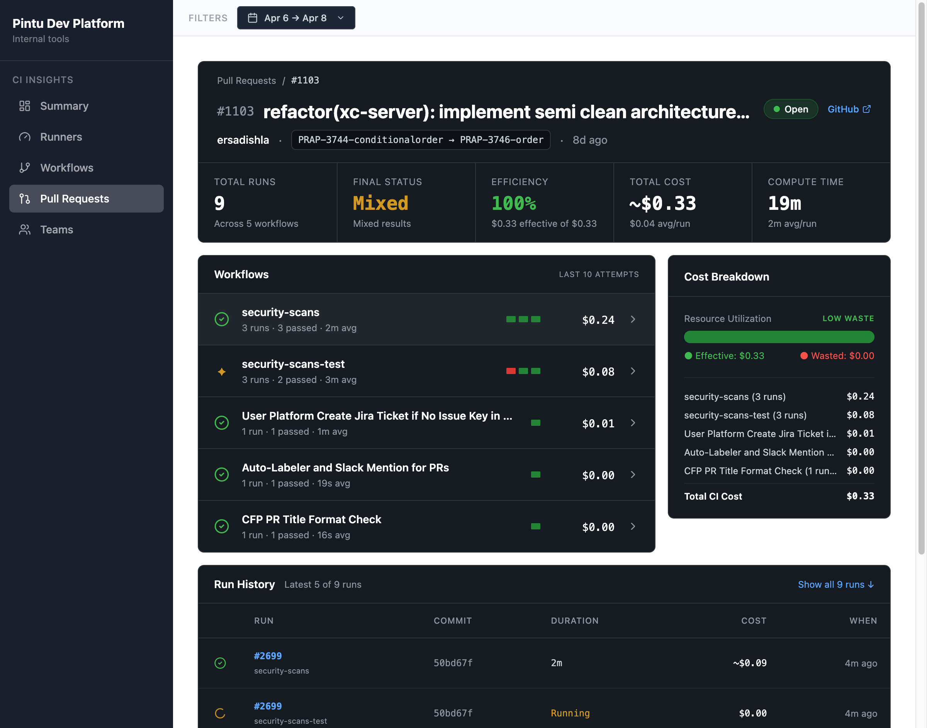Viewport: 927px width, 728px height.
Task: Click the calendar icon in date filter
Action: [253, 18]
